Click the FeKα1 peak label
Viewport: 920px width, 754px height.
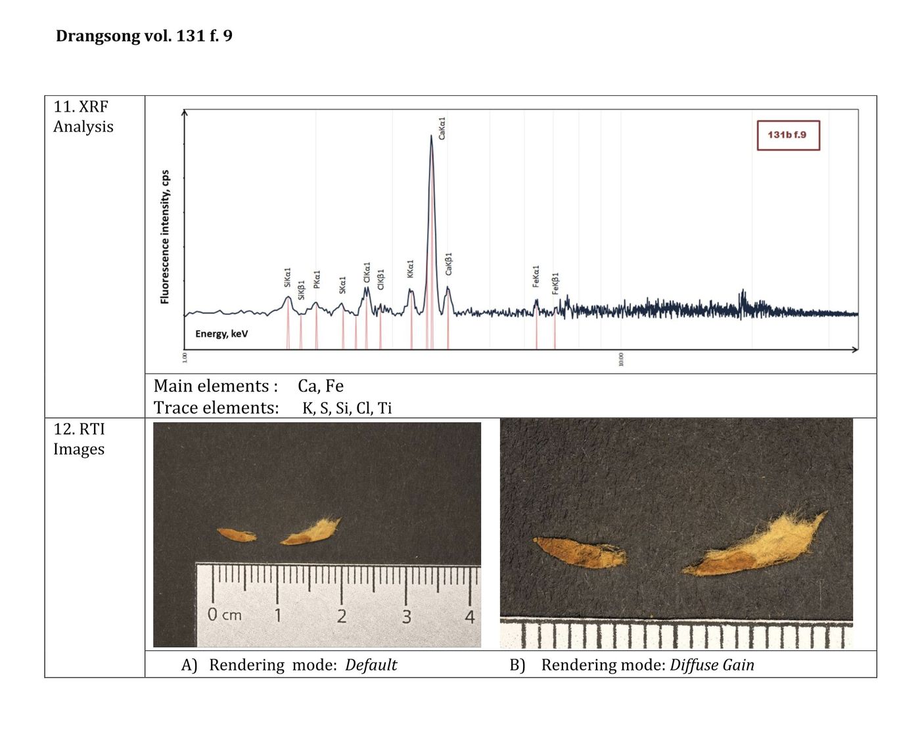point(536,277)
